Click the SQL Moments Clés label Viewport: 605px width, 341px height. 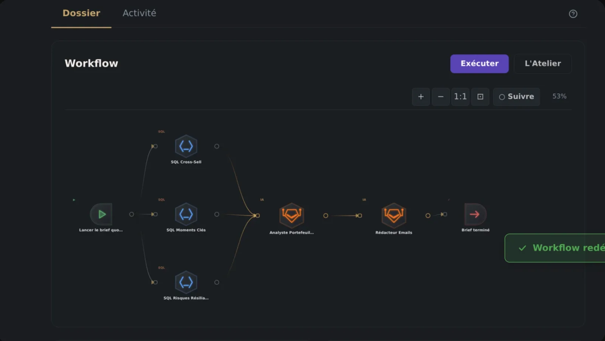click(186, 230)
